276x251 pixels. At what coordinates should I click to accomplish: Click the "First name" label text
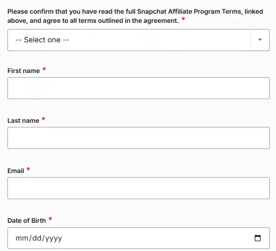[x=24, y=71]
